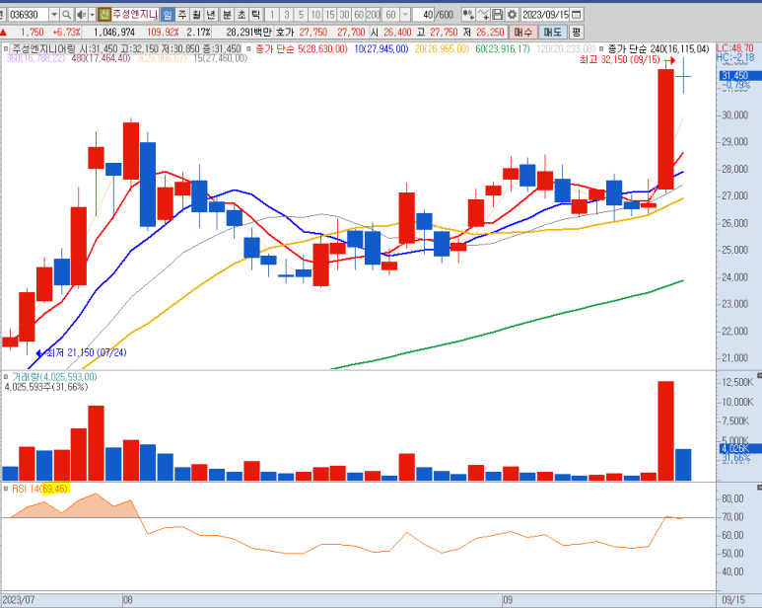Select the weekly 주 chart period

coord(182,15)
